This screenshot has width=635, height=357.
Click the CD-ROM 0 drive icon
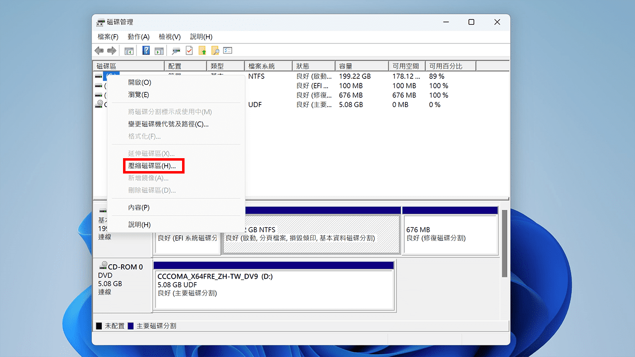(x=103, y=266)
